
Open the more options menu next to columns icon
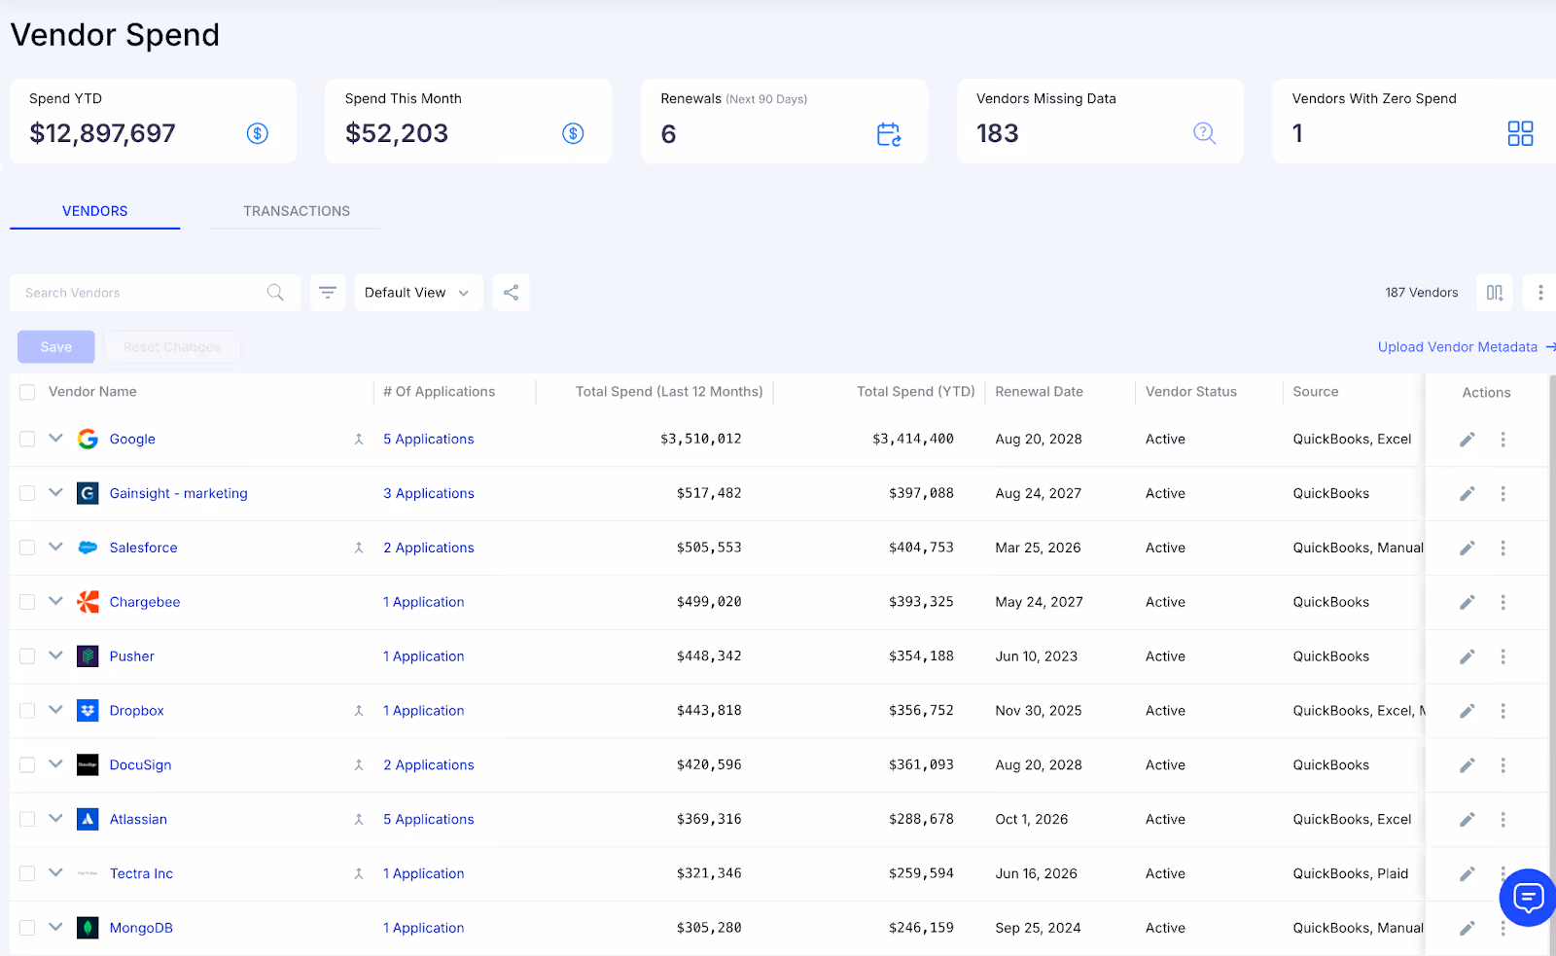pyautogui.click(x=1540, y=293)
